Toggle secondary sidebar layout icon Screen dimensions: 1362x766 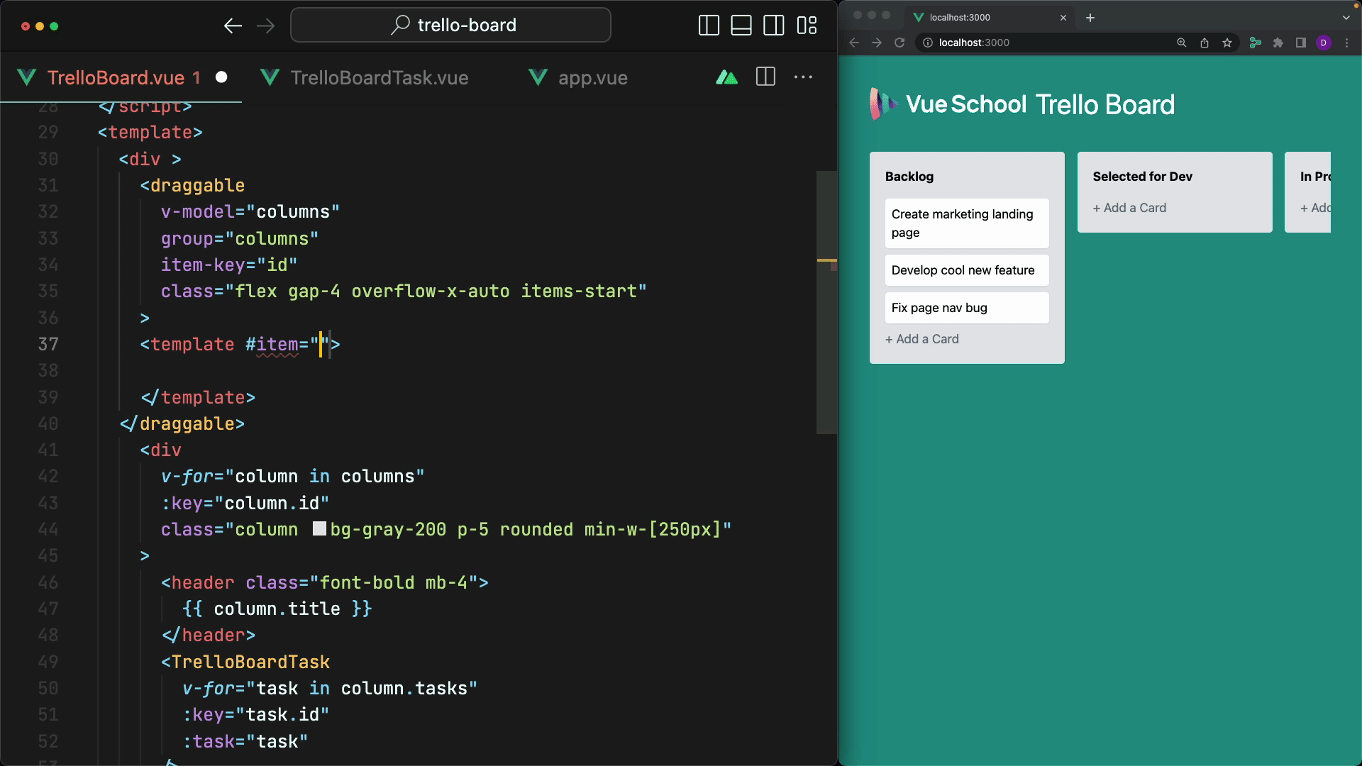tap(774, 26)
